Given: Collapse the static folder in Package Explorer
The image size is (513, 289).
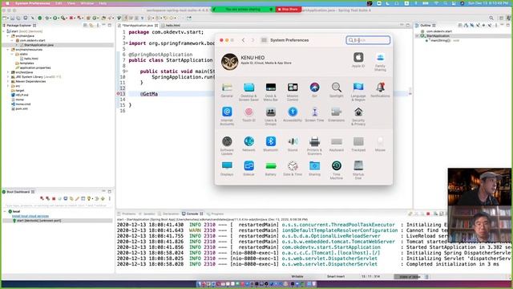Looking at the screenshot, I should [x=13, y=54].
